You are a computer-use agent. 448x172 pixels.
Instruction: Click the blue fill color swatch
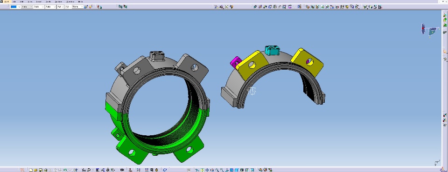(14, 7)
